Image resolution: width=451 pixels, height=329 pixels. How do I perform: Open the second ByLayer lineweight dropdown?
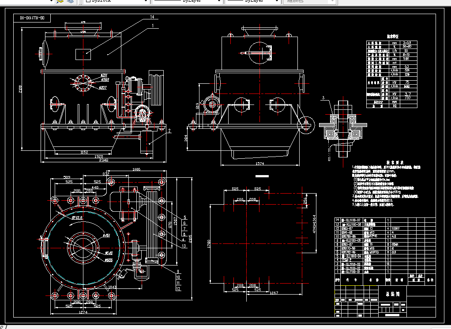[253, 1]
